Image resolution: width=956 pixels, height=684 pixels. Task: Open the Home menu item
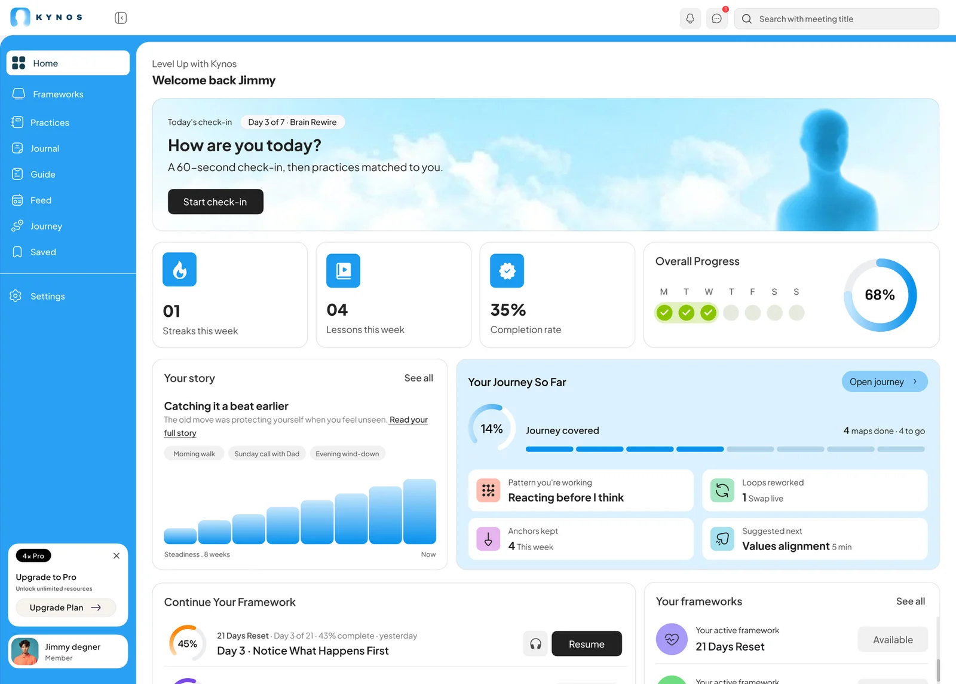click(68, 63)
